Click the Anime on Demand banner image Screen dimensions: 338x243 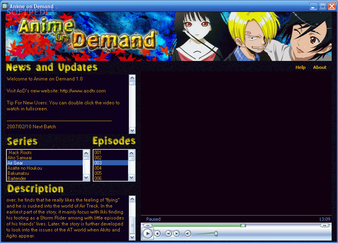(x=169, y=36)
